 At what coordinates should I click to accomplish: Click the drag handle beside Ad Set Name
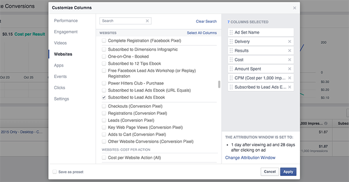tap(231, 32)
